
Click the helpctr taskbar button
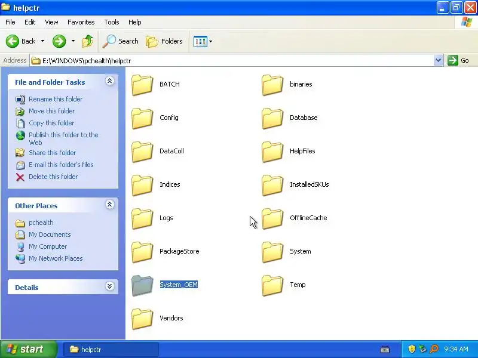pyautogui.click(x=111, y=349)
